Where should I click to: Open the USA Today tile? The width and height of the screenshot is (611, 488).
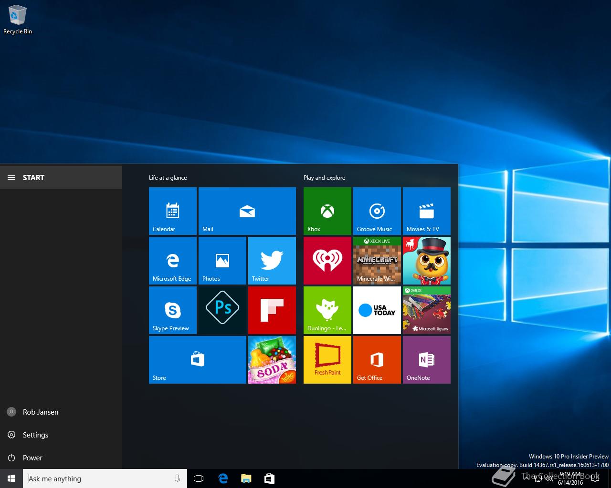click(377, 310)
